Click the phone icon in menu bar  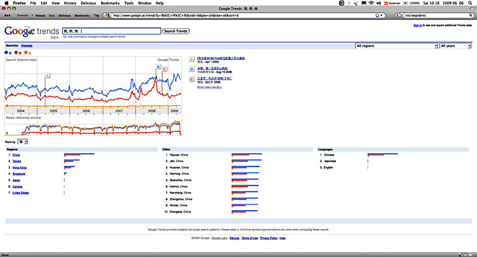tap(356, 3)
